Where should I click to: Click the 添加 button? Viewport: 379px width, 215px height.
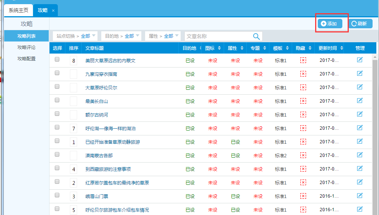330,24
